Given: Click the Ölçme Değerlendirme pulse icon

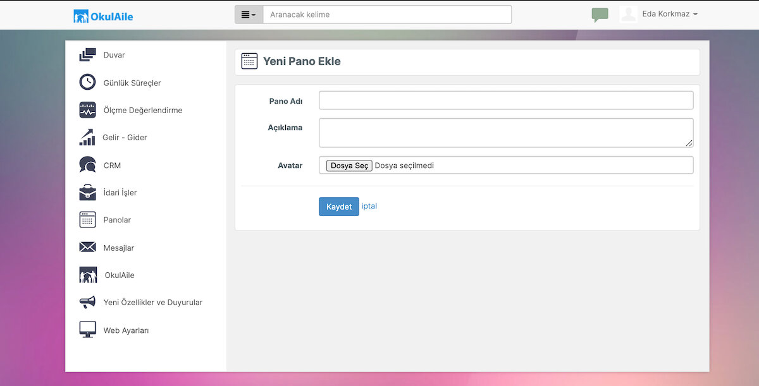Looking at the screenshot, I should point(87,110).
